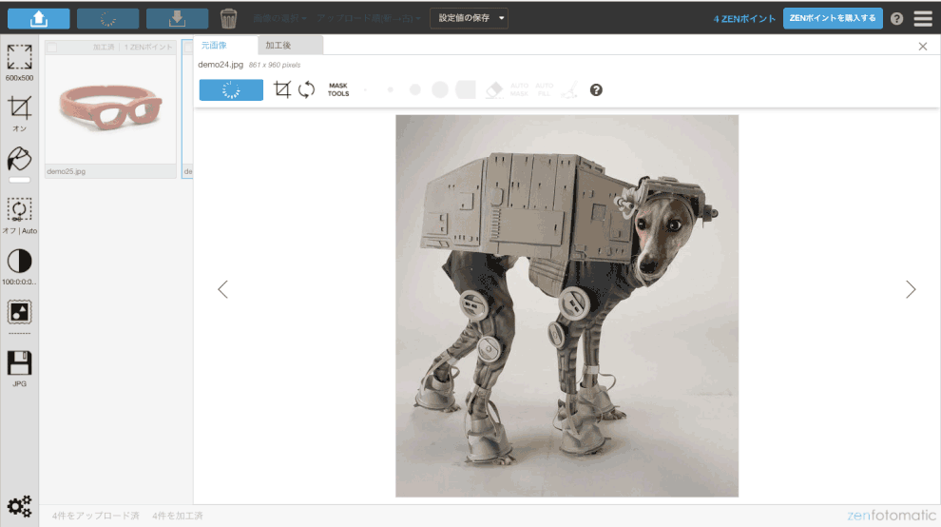941x527 pixels.
Task: Click the download images button
Action: [x=177, y=19]
